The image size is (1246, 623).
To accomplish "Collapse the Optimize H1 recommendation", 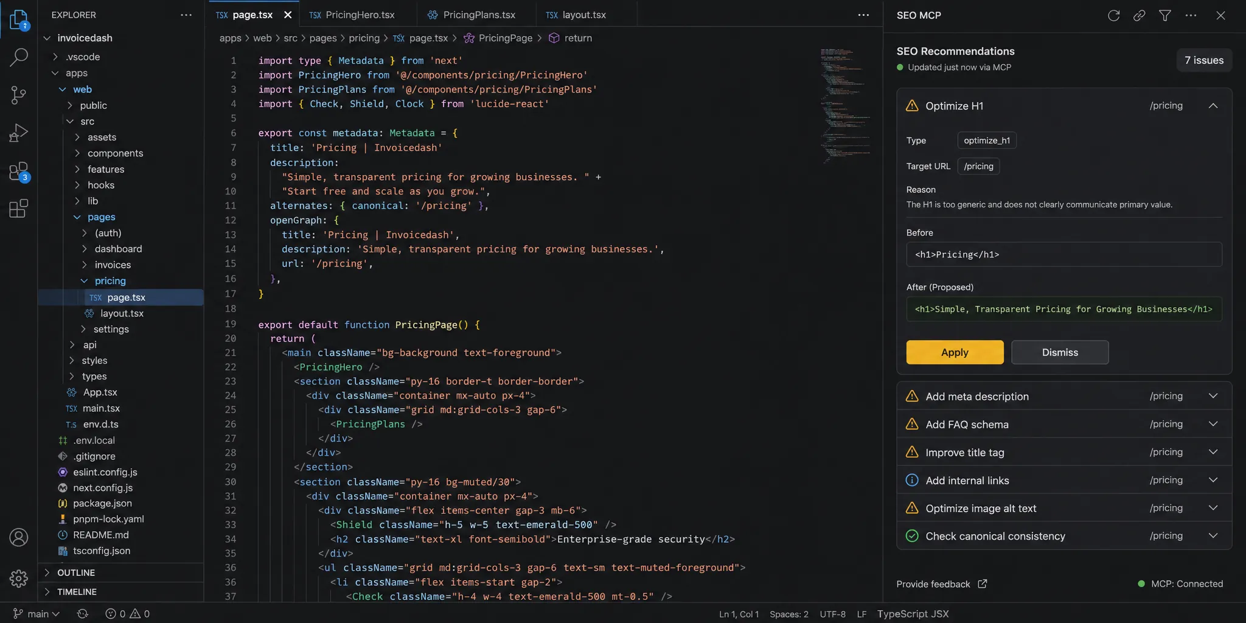I will [x=1213, y=105].
